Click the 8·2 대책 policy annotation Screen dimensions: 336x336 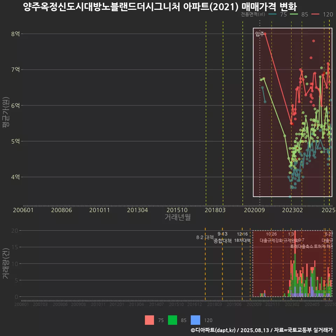click(205, 237)
